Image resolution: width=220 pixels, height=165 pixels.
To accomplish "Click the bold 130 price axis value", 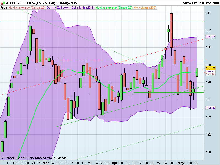I will (209, 47).
